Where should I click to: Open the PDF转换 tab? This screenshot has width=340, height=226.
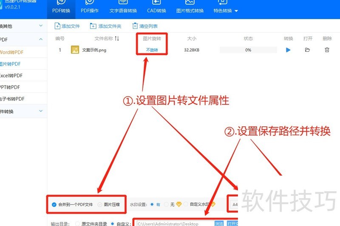tap(61, 9)
